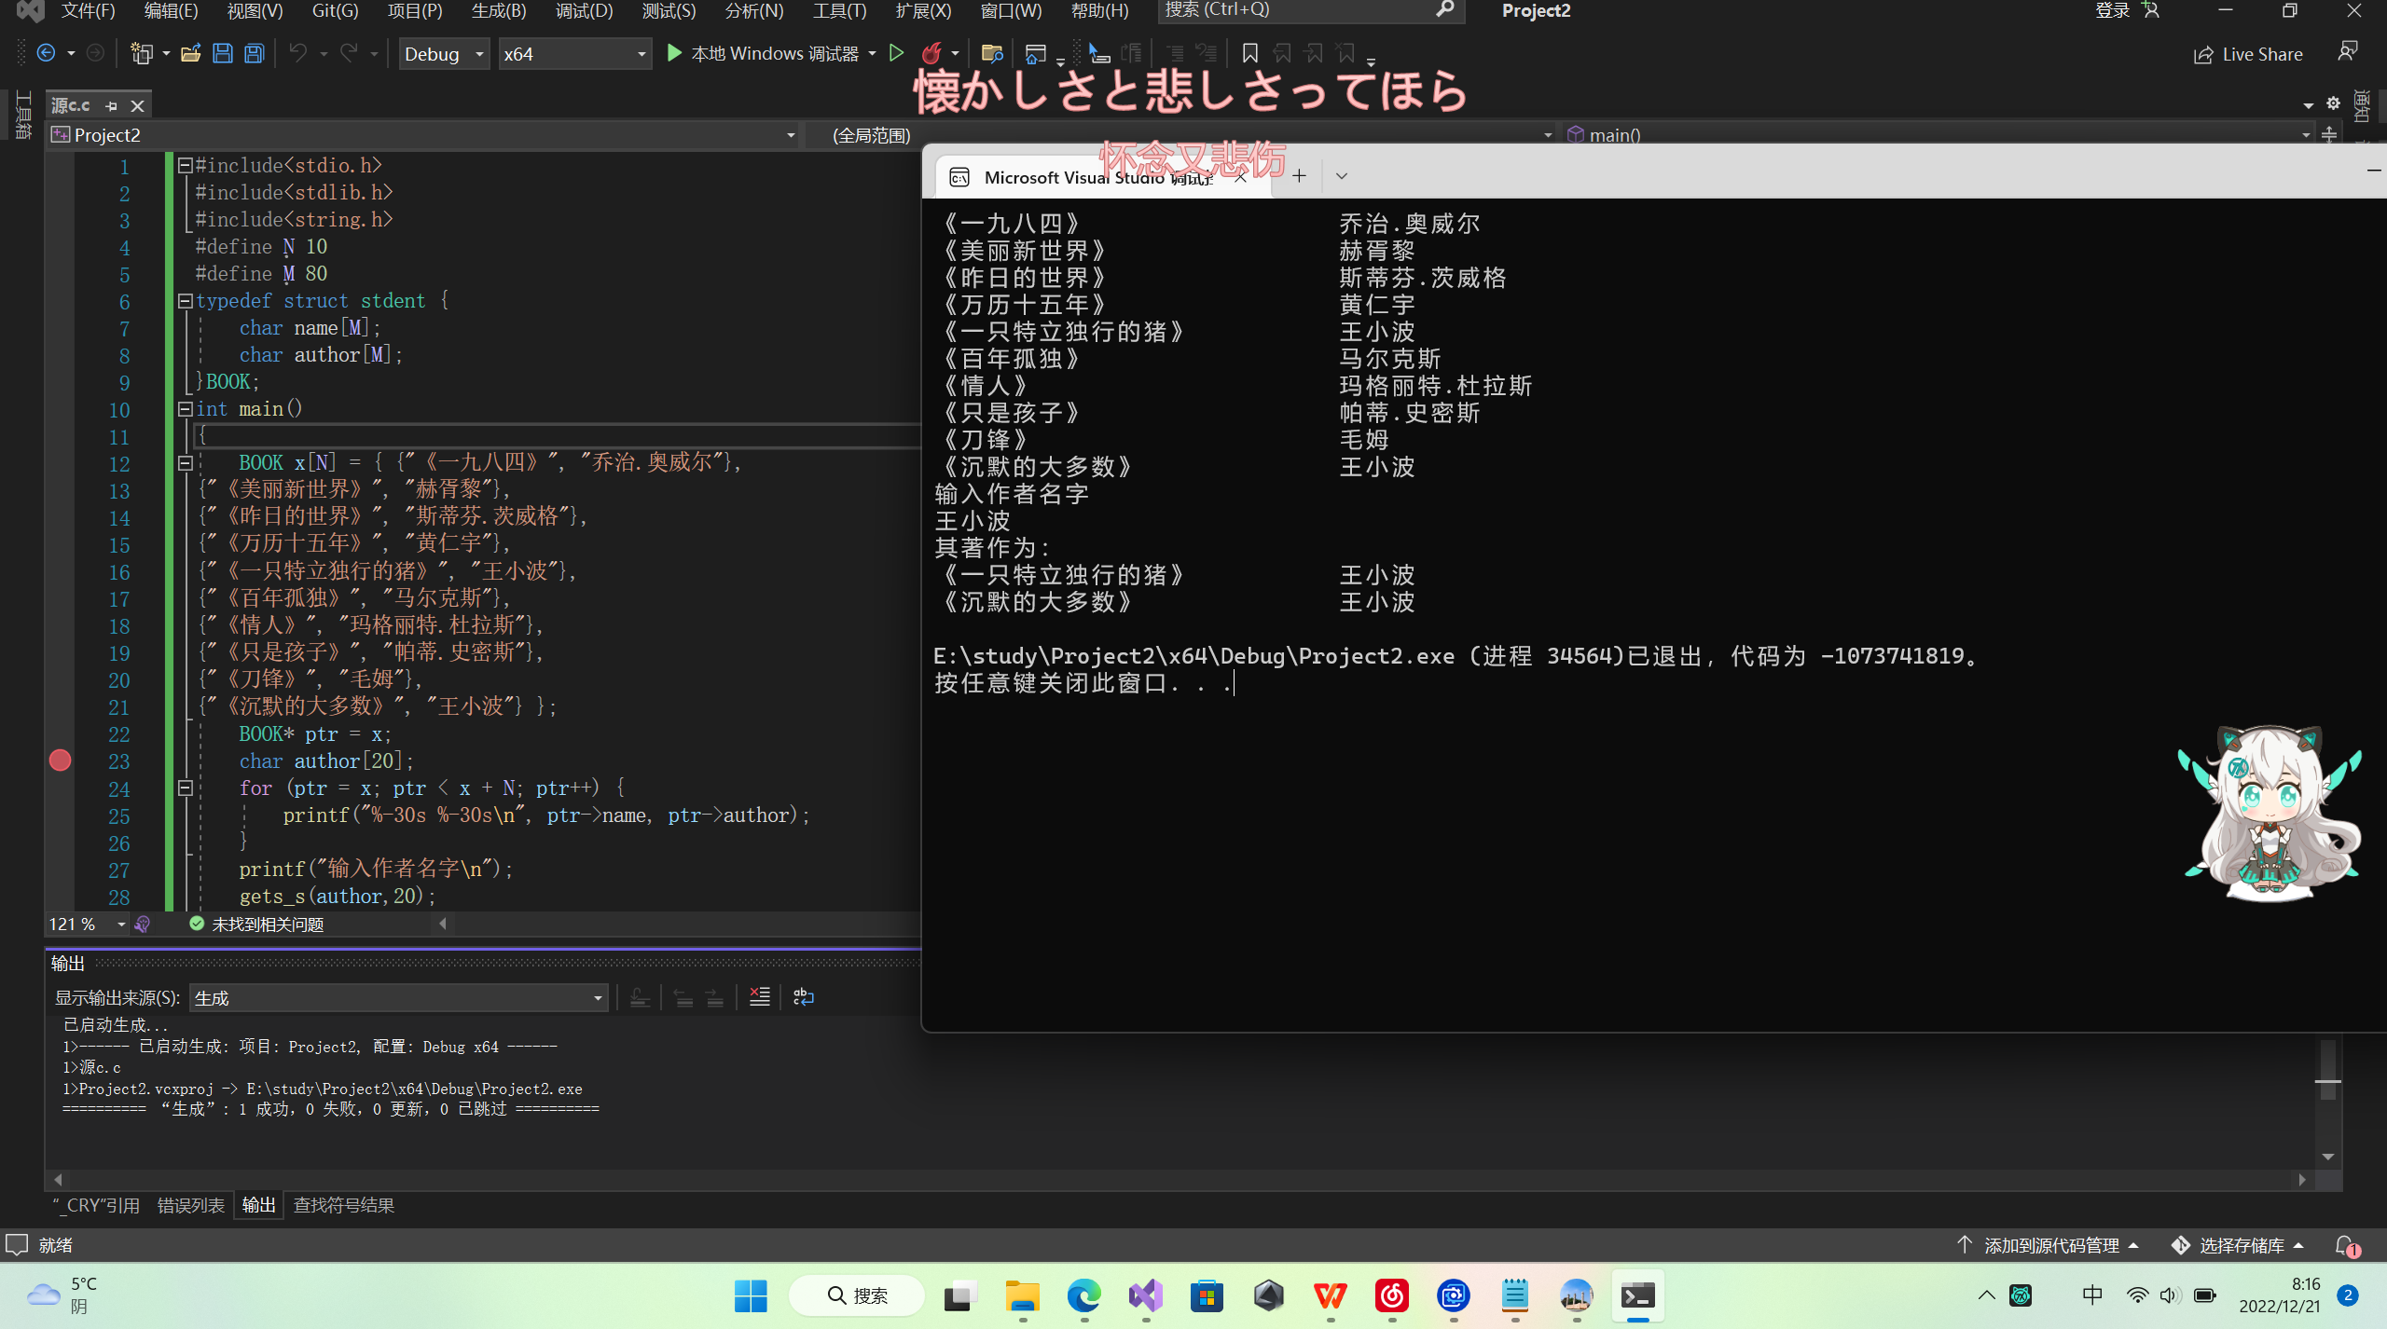Clear all output using the red X icon

coord(759,997)
